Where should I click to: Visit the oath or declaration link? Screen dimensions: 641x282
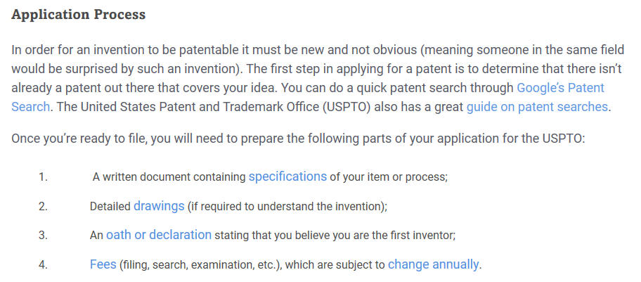[x=159, y=235]
